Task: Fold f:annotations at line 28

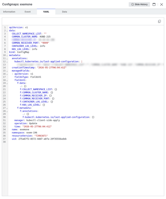Action: pos(7,111)
